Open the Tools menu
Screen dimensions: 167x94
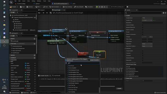click(x=45, y=1)
